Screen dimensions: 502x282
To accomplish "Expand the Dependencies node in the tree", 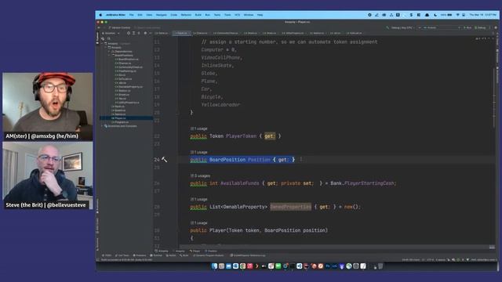I will 109,52.
